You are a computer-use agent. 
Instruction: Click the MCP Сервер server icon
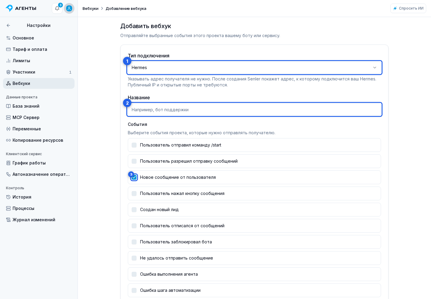click(8, 118)
